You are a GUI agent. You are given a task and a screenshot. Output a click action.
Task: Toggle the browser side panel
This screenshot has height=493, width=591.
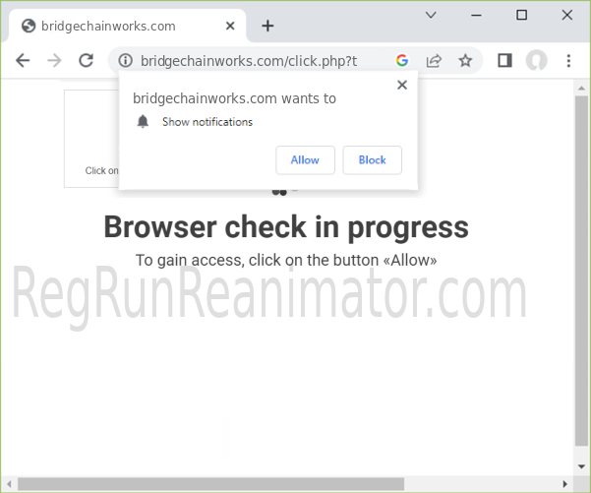coord(504,60)
